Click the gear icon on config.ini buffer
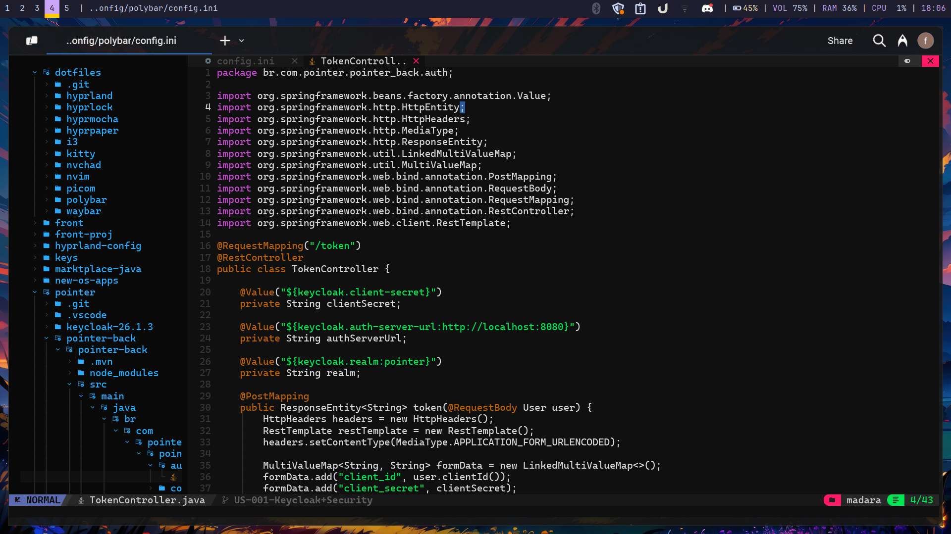The height and width of the screenshot is (534, 951). [x=208, y=61]
